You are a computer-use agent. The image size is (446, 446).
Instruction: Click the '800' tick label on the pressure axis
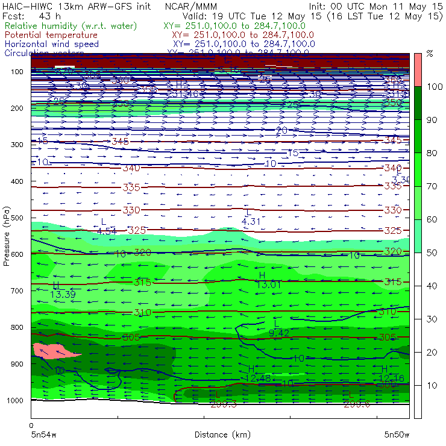pyautogui.click(x=17, y=327)
